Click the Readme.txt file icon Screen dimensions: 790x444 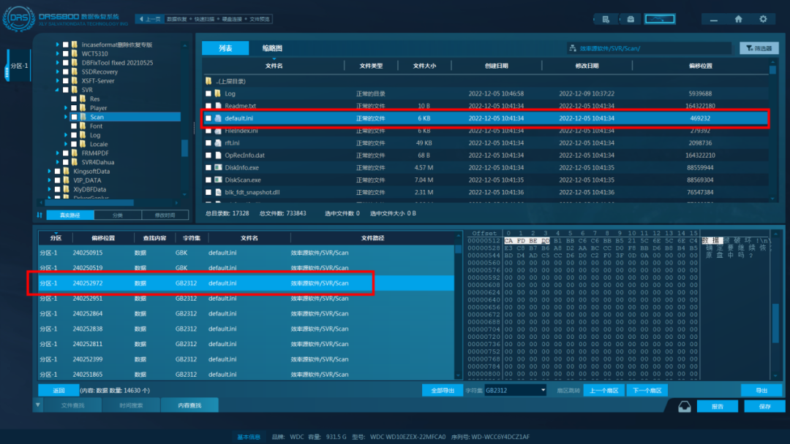click(x=218, y=106)
